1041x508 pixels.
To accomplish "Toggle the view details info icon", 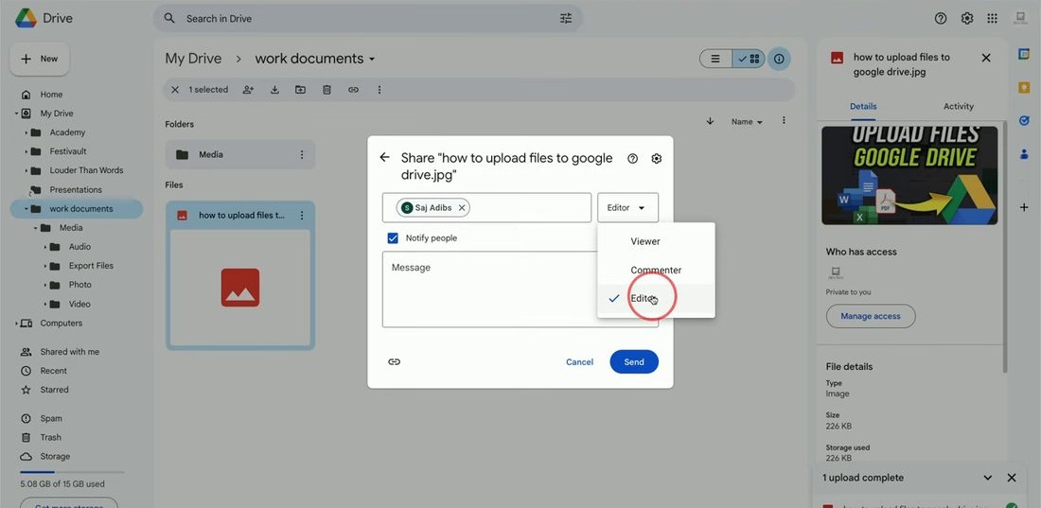I will pyautogui.click(x=779, y=59).
